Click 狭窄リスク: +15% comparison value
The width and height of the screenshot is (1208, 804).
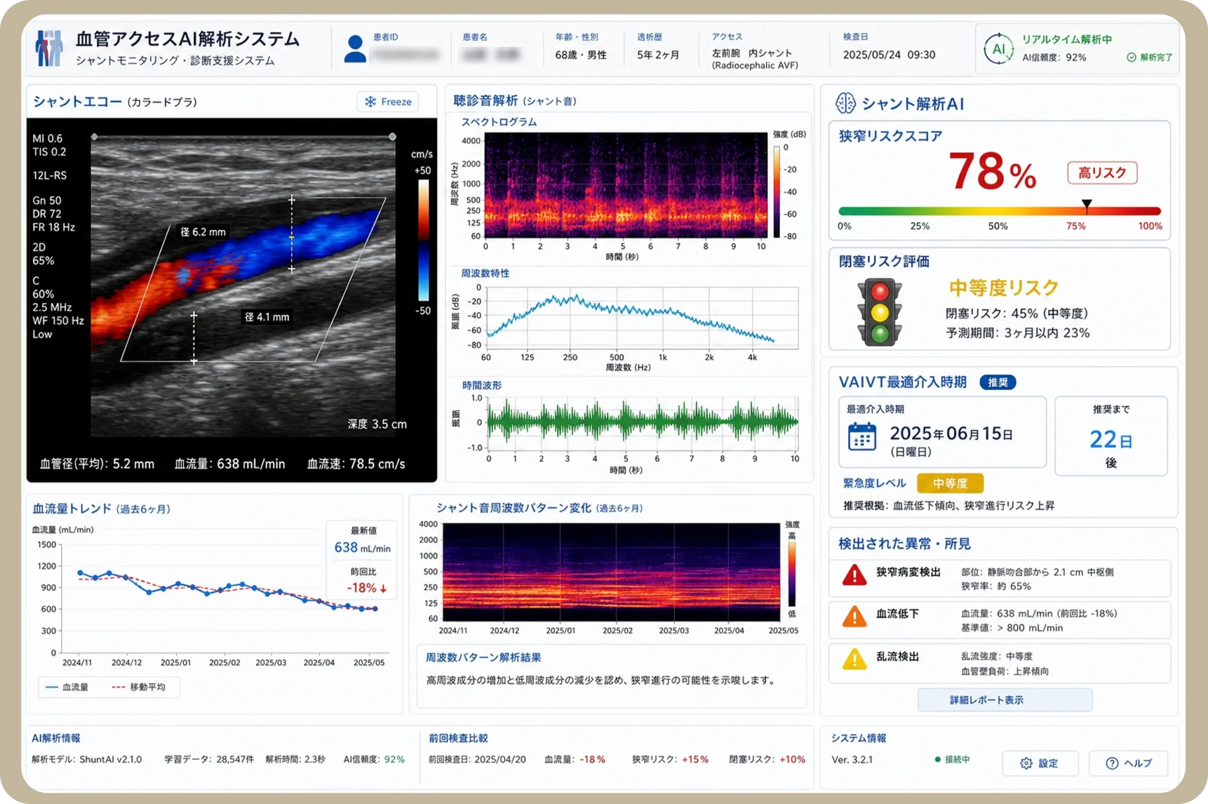pos(670,759)
